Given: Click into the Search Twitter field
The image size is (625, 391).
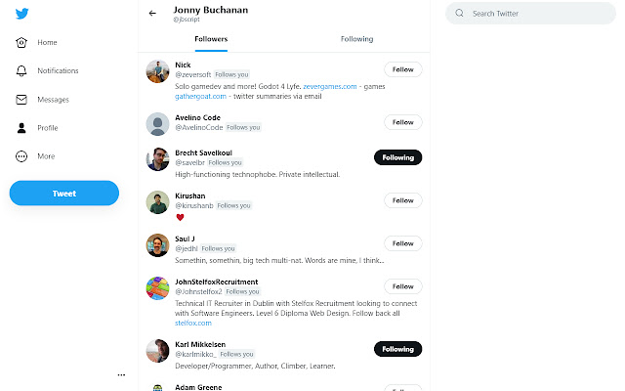Looking at the screenshot, I should [532, 14].
